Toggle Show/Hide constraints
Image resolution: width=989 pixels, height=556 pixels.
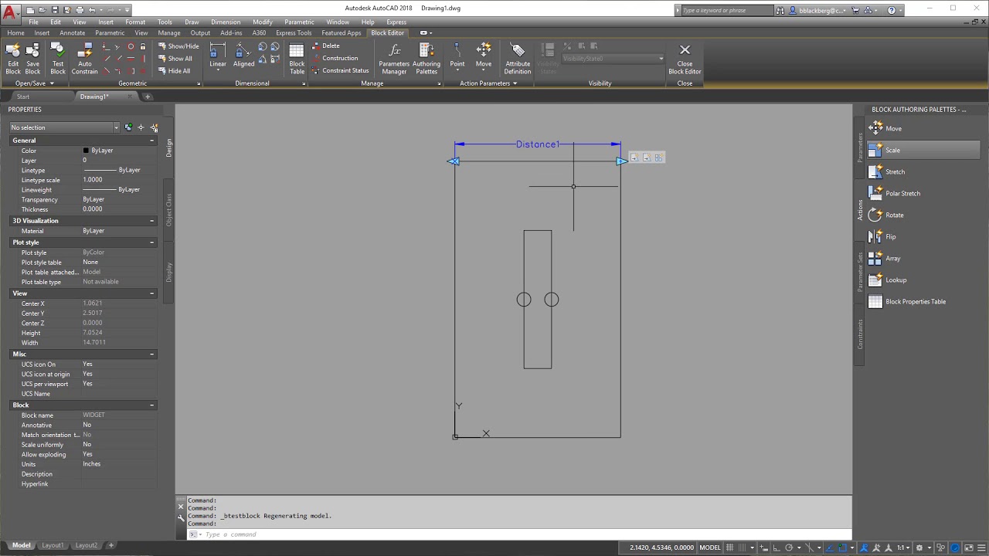pyautogui.click(x=178, y=46)
